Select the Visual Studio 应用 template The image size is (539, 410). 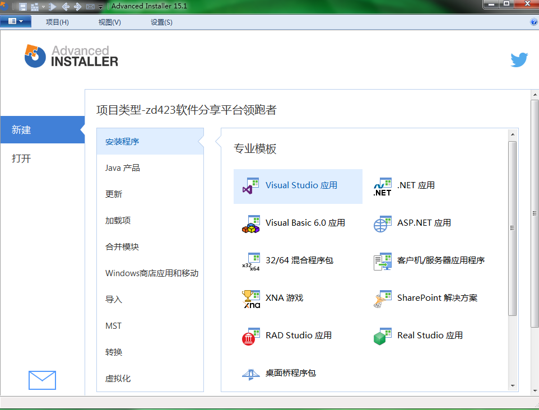coord(298,185)
